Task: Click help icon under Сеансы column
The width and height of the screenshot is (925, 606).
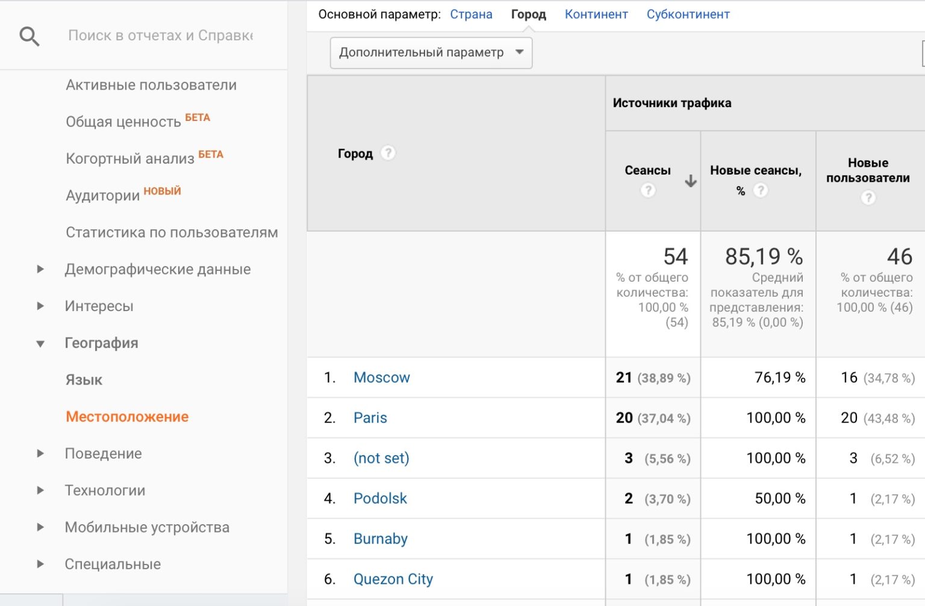Action: [x=647, y=191]
